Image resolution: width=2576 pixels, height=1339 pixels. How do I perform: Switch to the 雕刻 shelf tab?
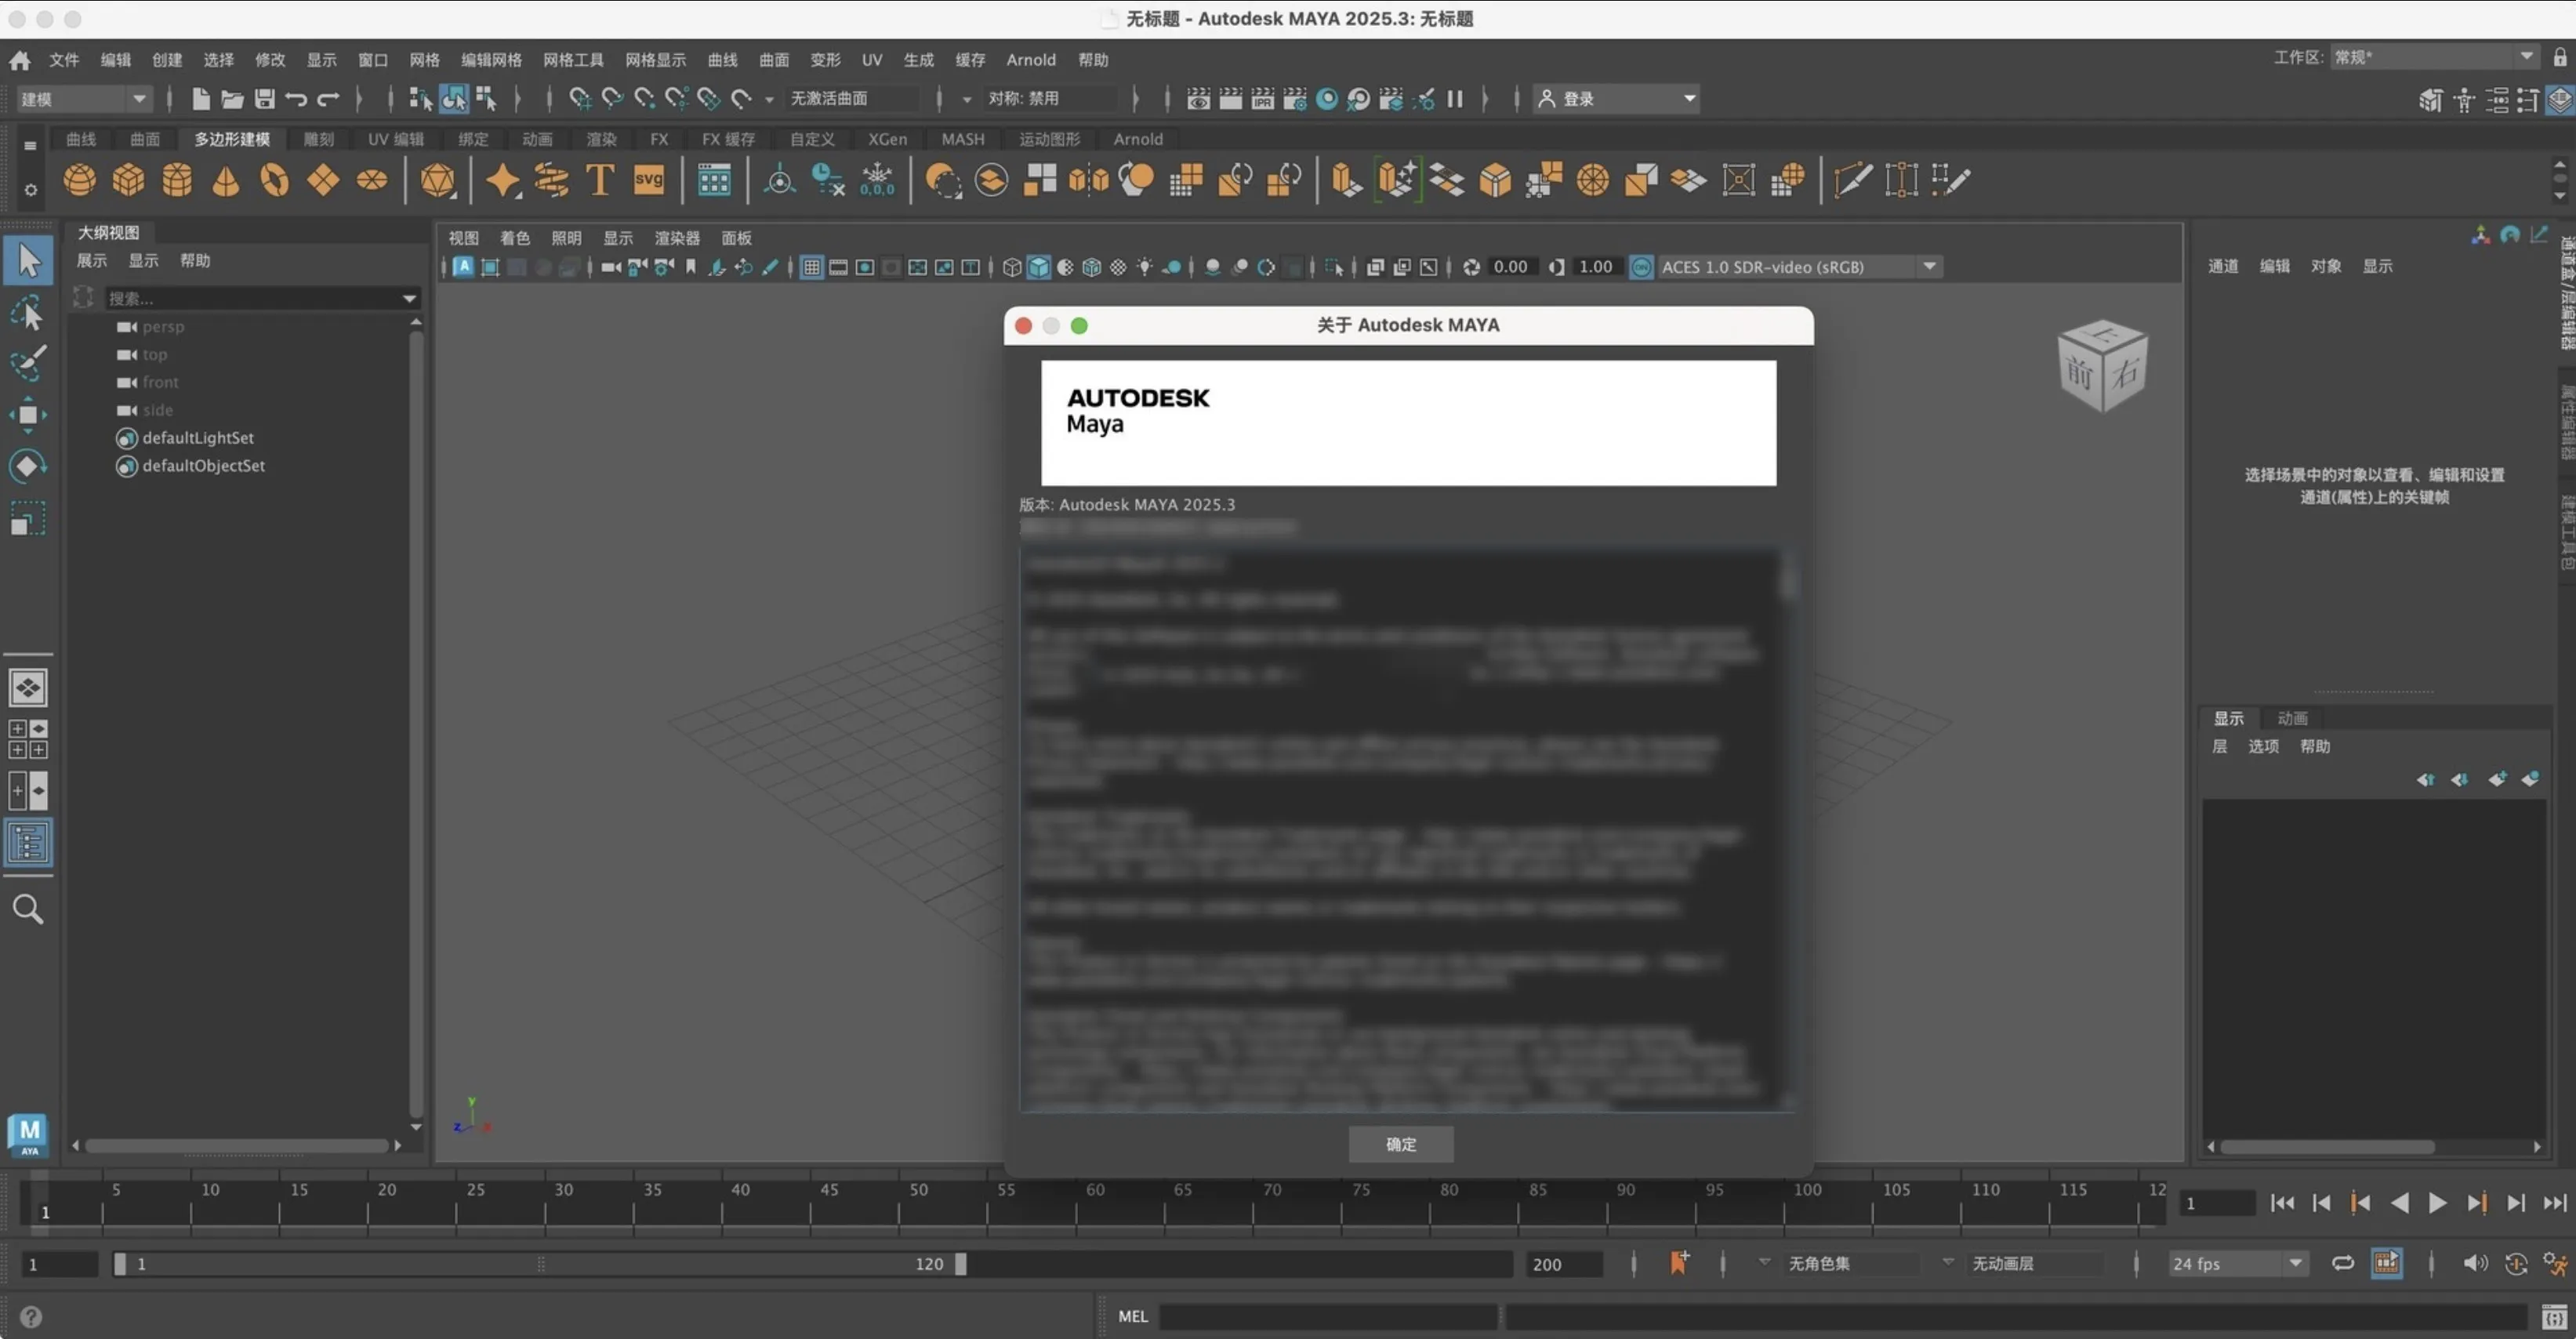pos(319,139)
